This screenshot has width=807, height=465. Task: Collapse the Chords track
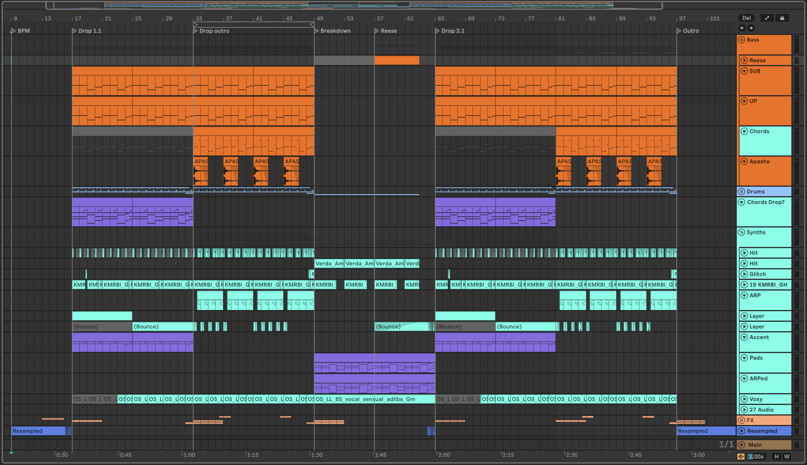coord(744,131)
